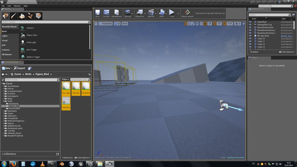Select the Foliage mode icon

pyautogui.click(x=30, y=16)
